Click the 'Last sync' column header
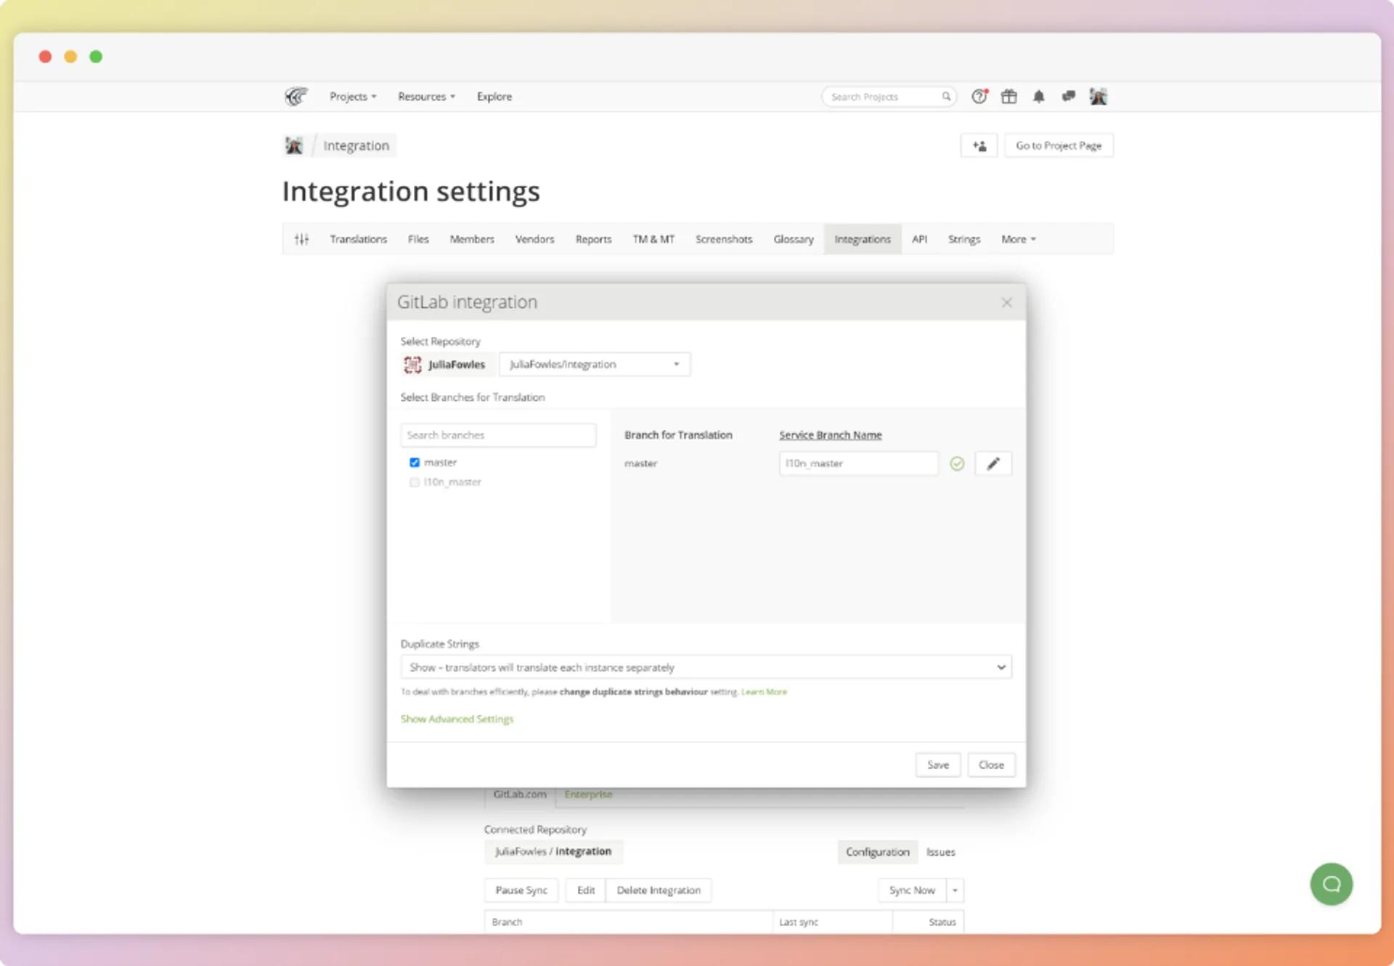1394x966 pixels. click(x=799, y=922)
